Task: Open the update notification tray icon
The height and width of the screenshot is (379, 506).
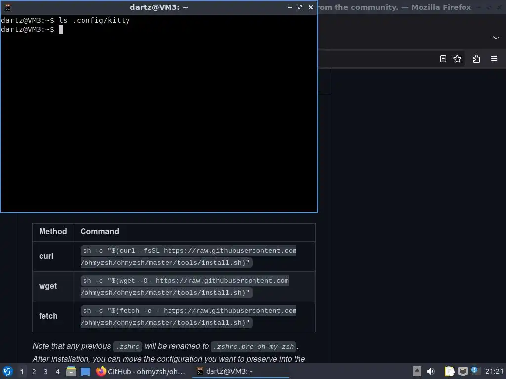Action: 475,371
